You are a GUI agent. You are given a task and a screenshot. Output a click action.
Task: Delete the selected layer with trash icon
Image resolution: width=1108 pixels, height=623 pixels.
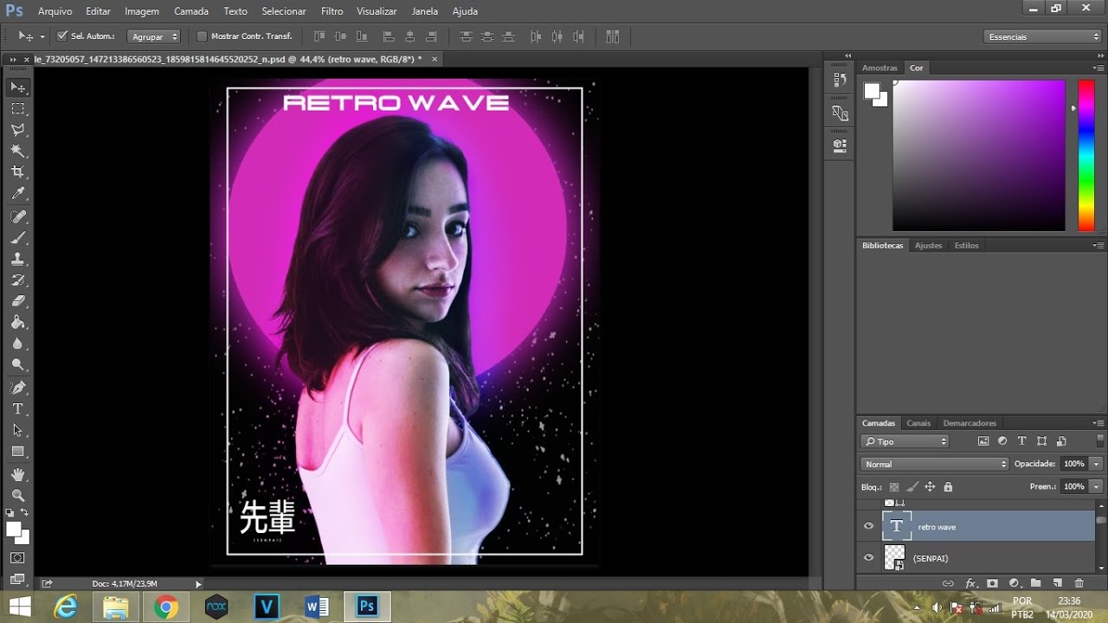1079,583
